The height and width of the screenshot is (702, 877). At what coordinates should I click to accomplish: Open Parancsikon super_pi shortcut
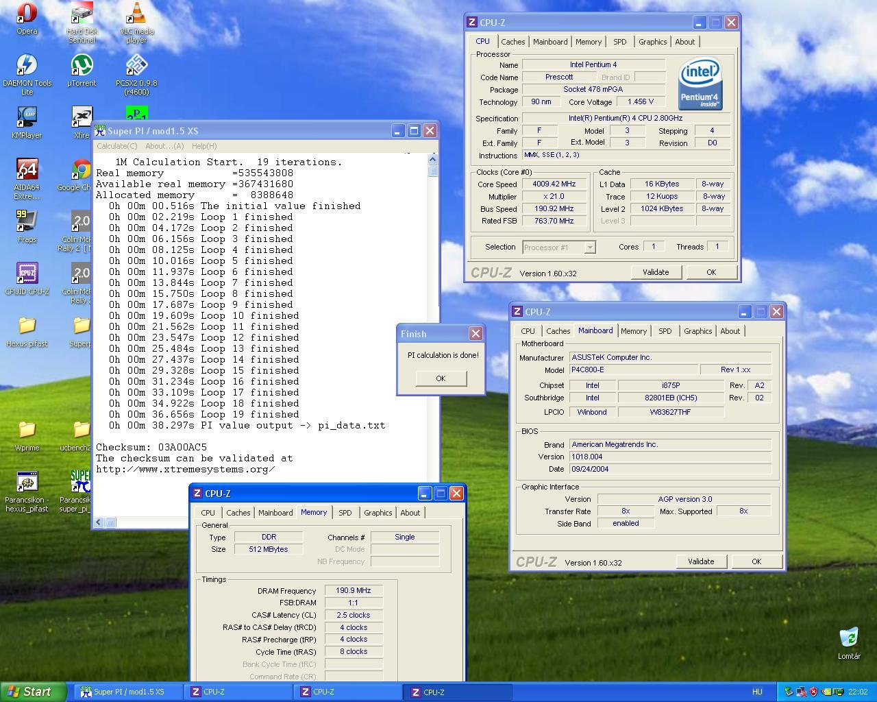coord(75,492)
